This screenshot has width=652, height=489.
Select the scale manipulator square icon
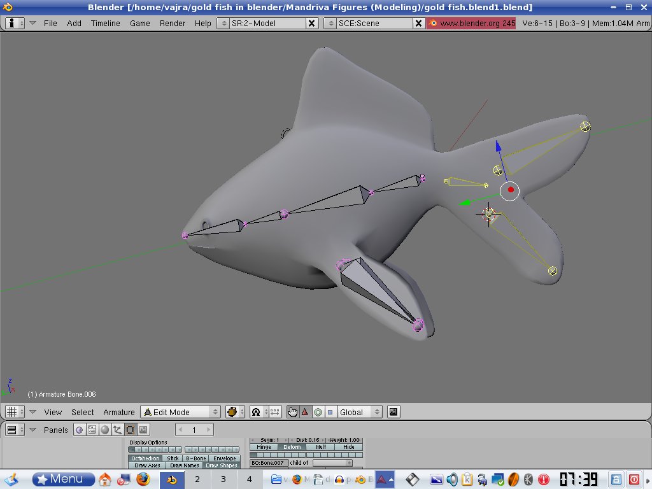(330, 412)
